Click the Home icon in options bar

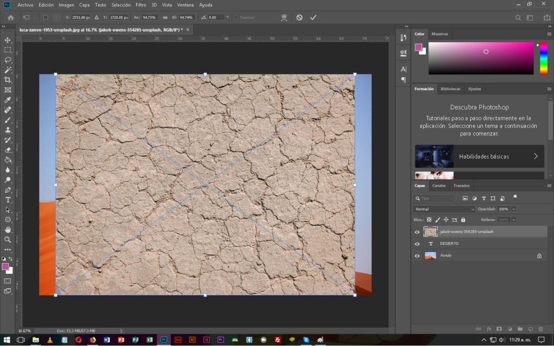pos(11,17)
